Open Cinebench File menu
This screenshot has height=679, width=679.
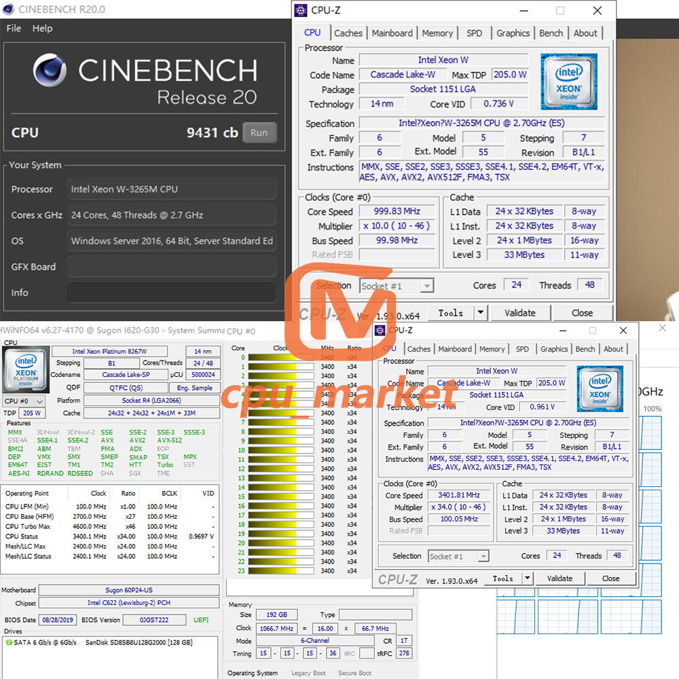pos(14,28)
